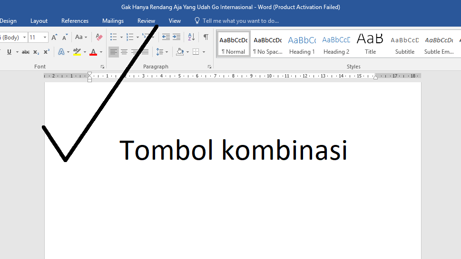Apply red font color
The height and width of the screenshot is (259, 461).
pyautogui.click(x=93, y=52)
